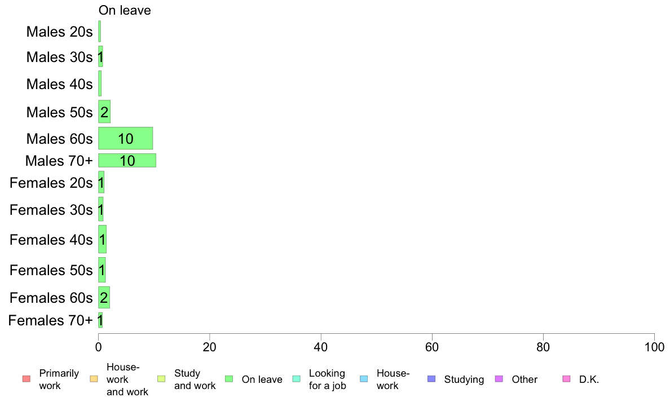Click the purple Other legend swatch
This screenshot has width=670, height=415.
click(x=499, y=379)
